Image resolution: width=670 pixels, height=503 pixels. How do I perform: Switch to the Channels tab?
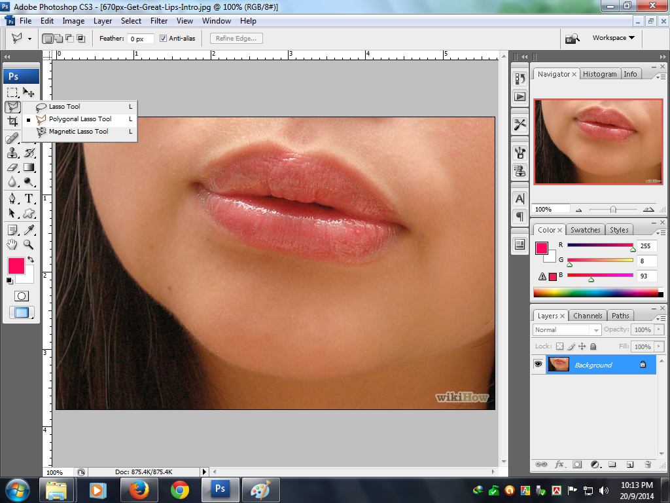[588, 316]
